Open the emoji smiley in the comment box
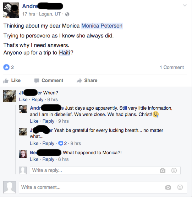This screenshot has height=197, width=192. click(180, 187)
